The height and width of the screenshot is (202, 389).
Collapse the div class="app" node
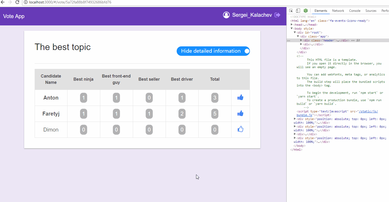(x=298, y=36)
